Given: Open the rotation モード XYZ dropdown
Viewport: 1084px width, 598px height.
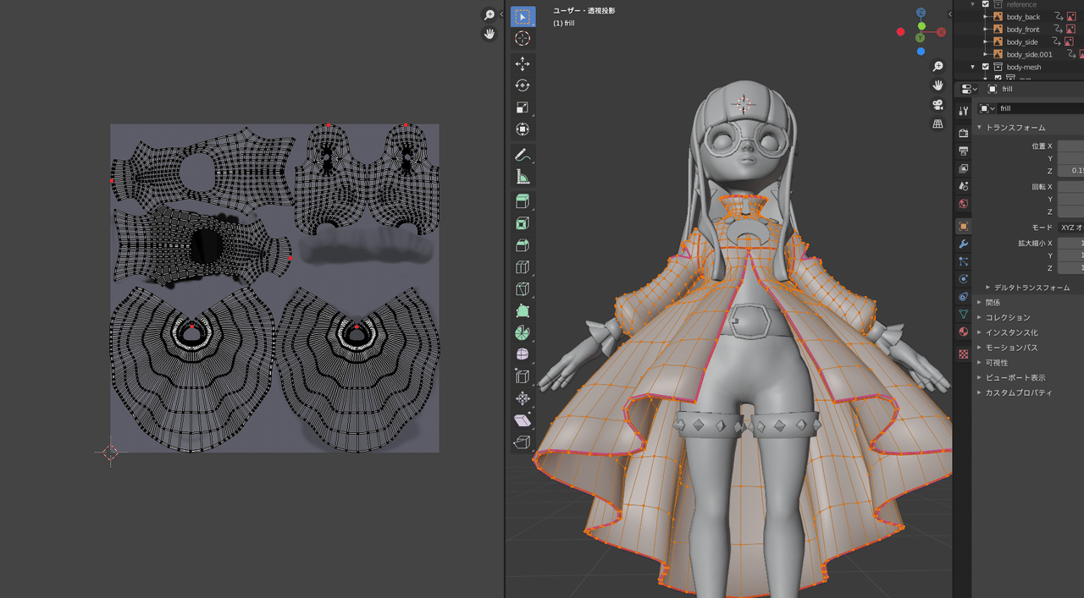Looking at the screenshot, I should pos(1071,228).
